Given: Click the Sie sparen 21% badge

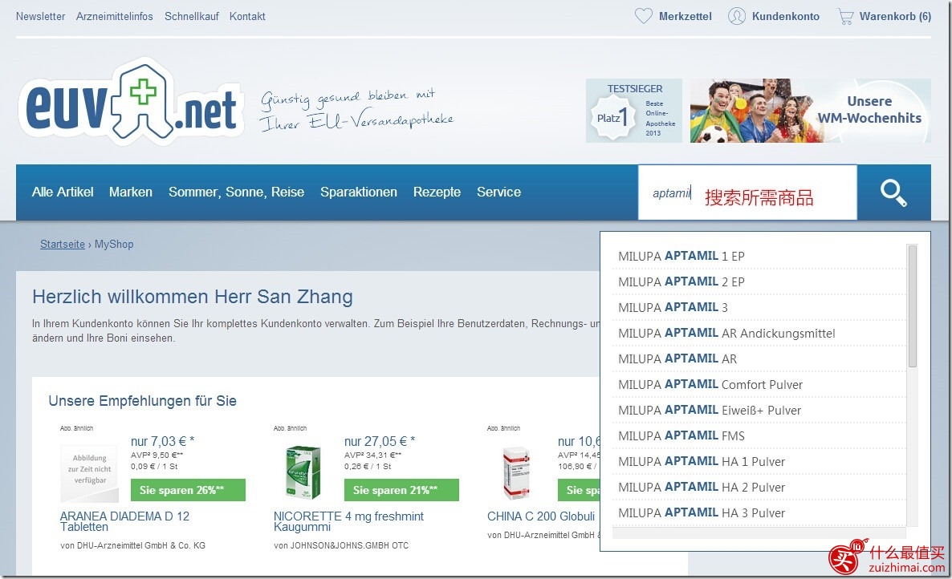Looking at the screenshot, I should tap(401, 490).
